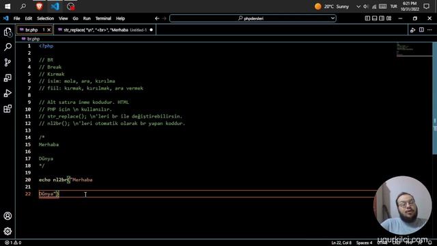Open the Extensions view

[x=8, y=109]
